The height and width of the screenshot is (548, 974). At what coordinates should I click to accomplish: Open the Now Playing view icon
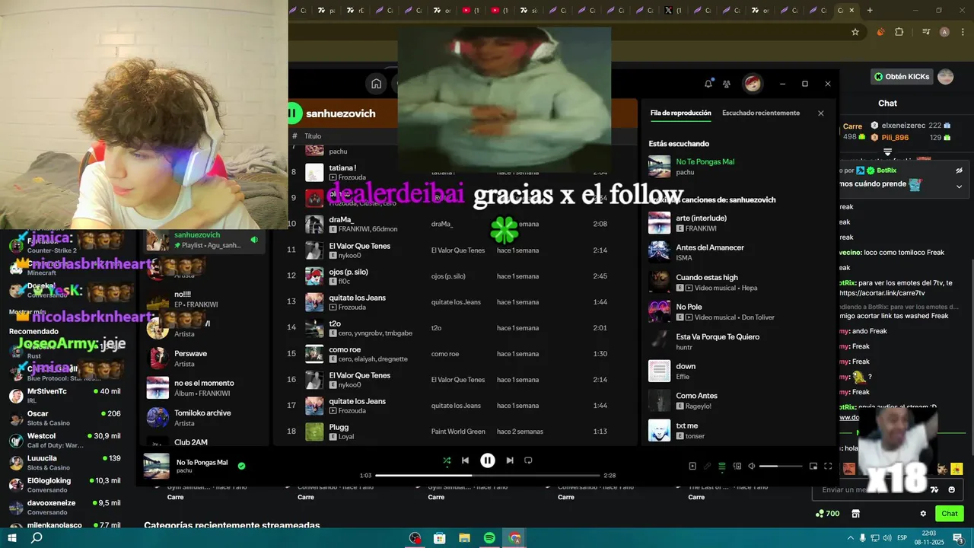point(692,466)
